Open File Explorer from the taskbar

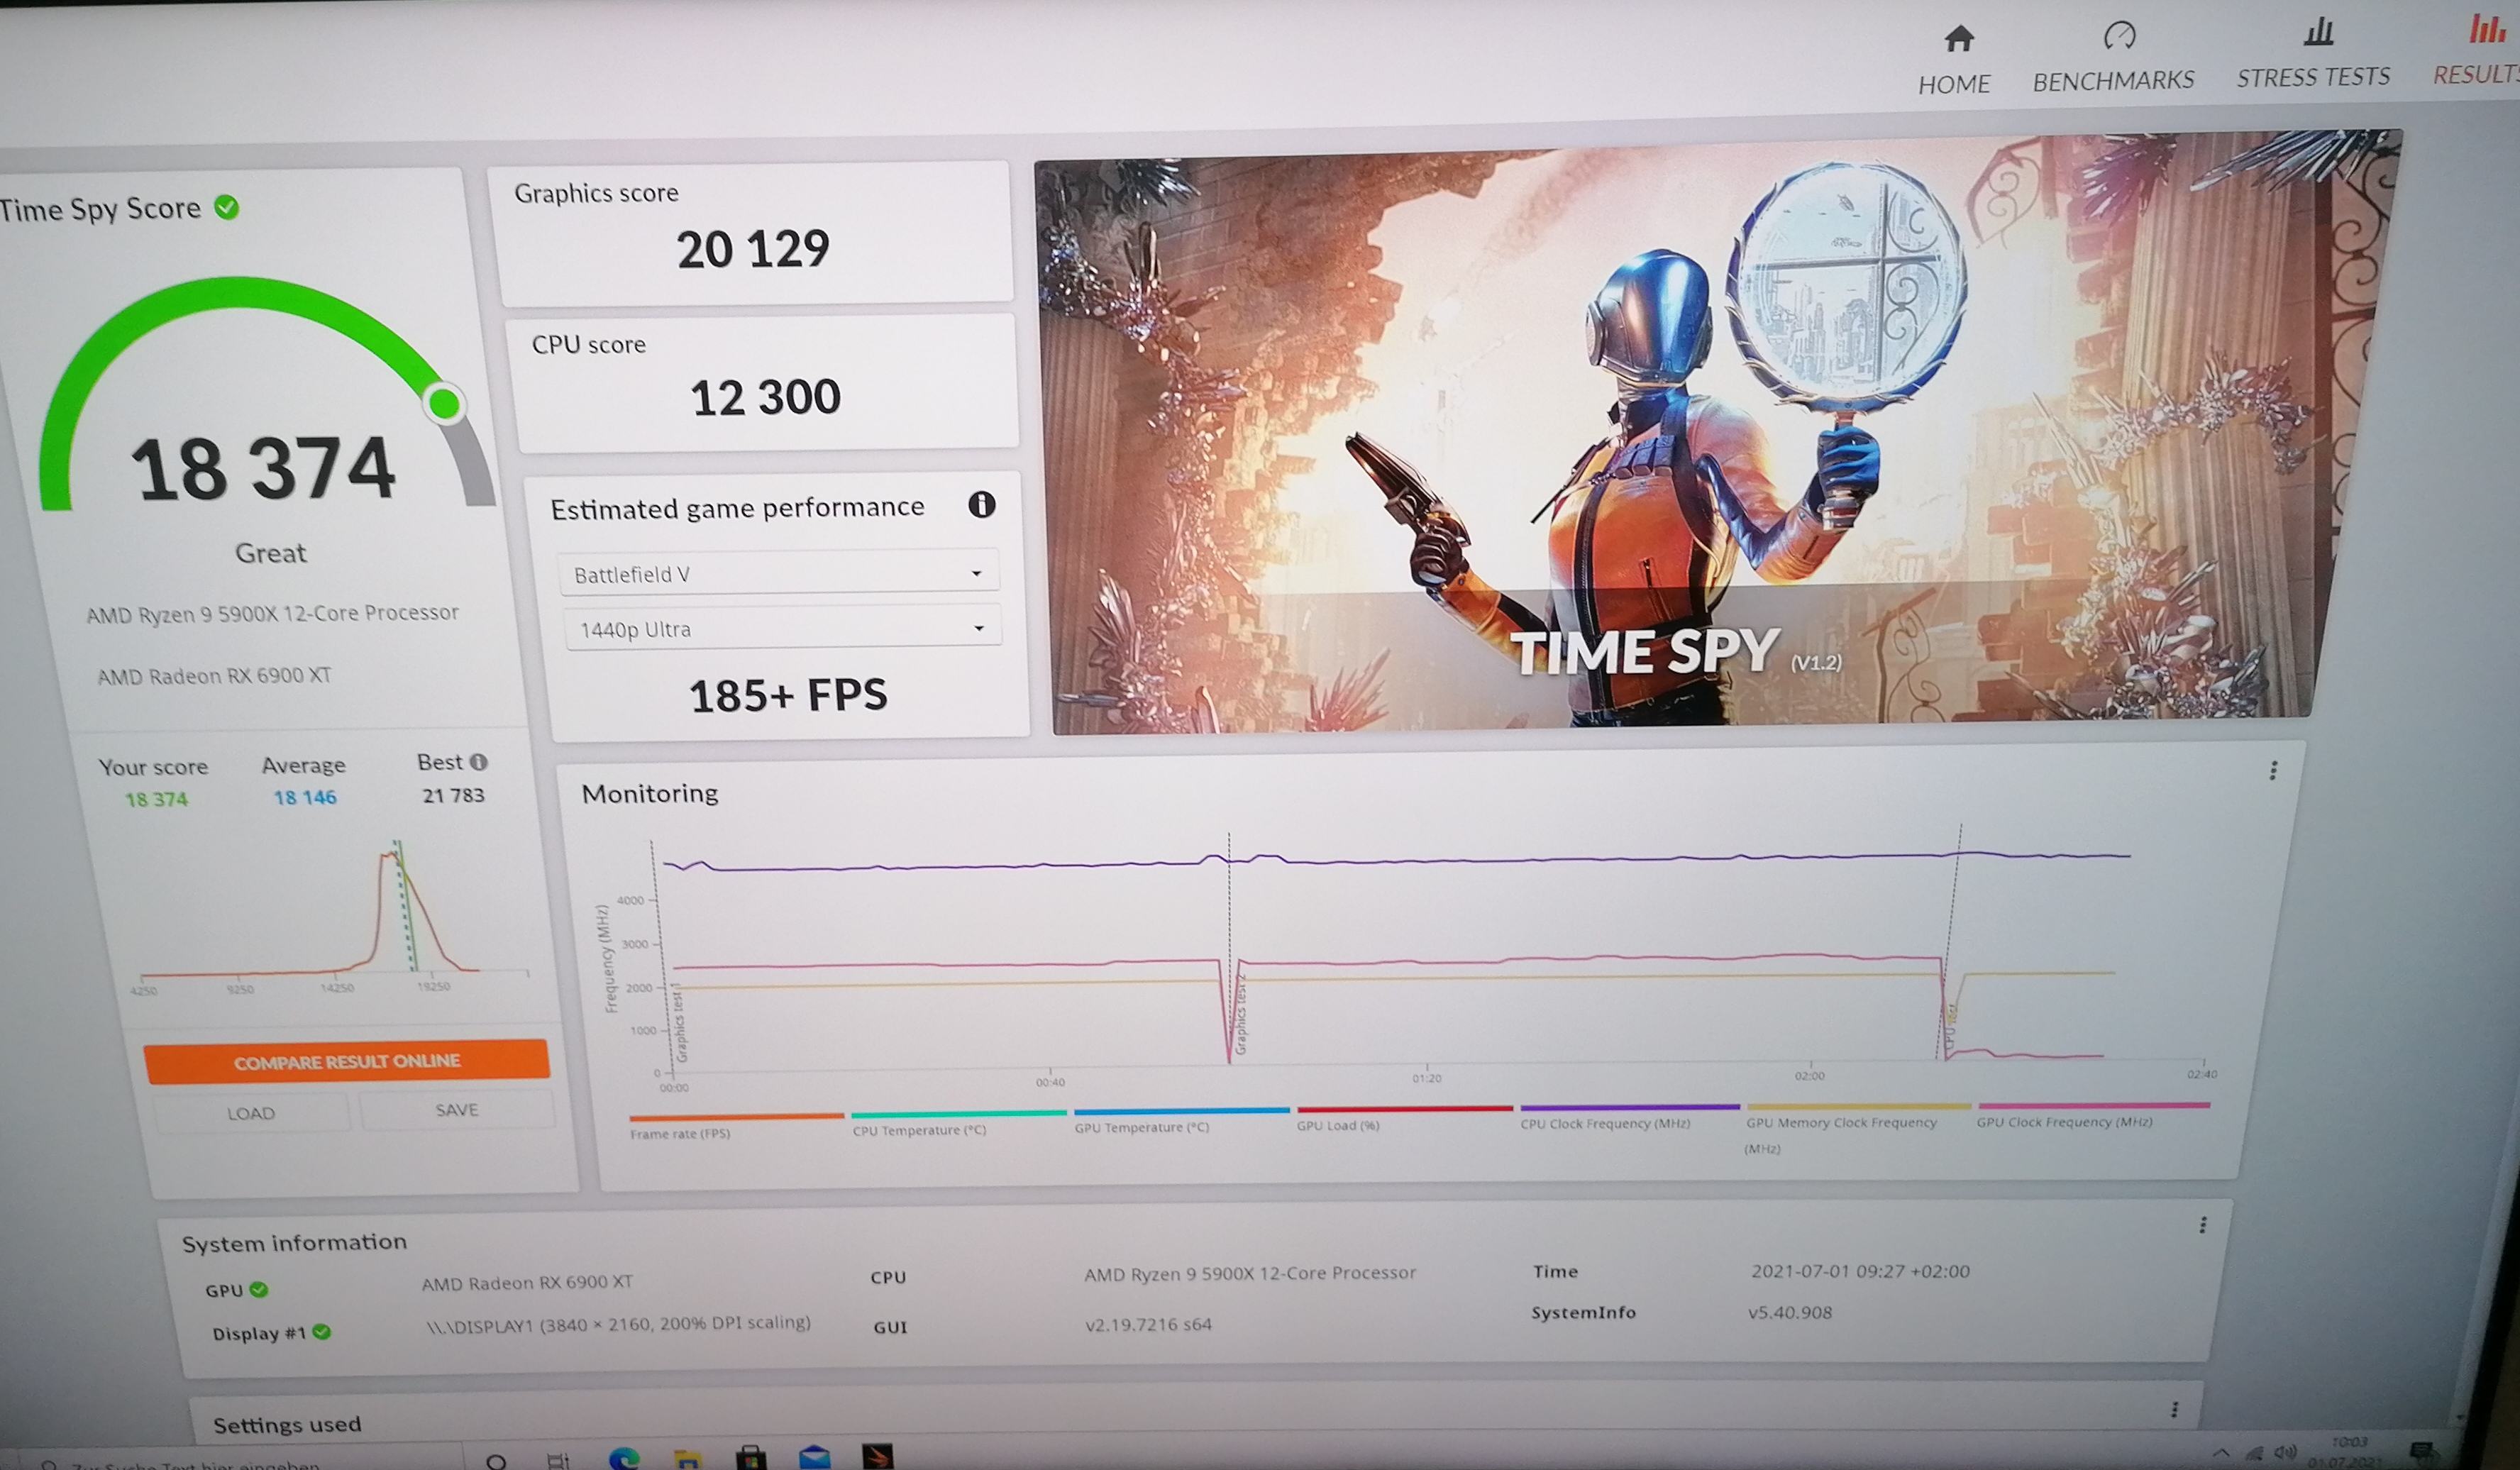[687, 1459]
